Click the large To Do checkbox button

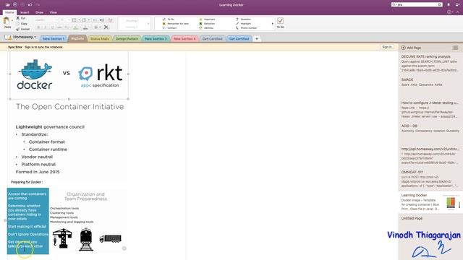[280, 22]
